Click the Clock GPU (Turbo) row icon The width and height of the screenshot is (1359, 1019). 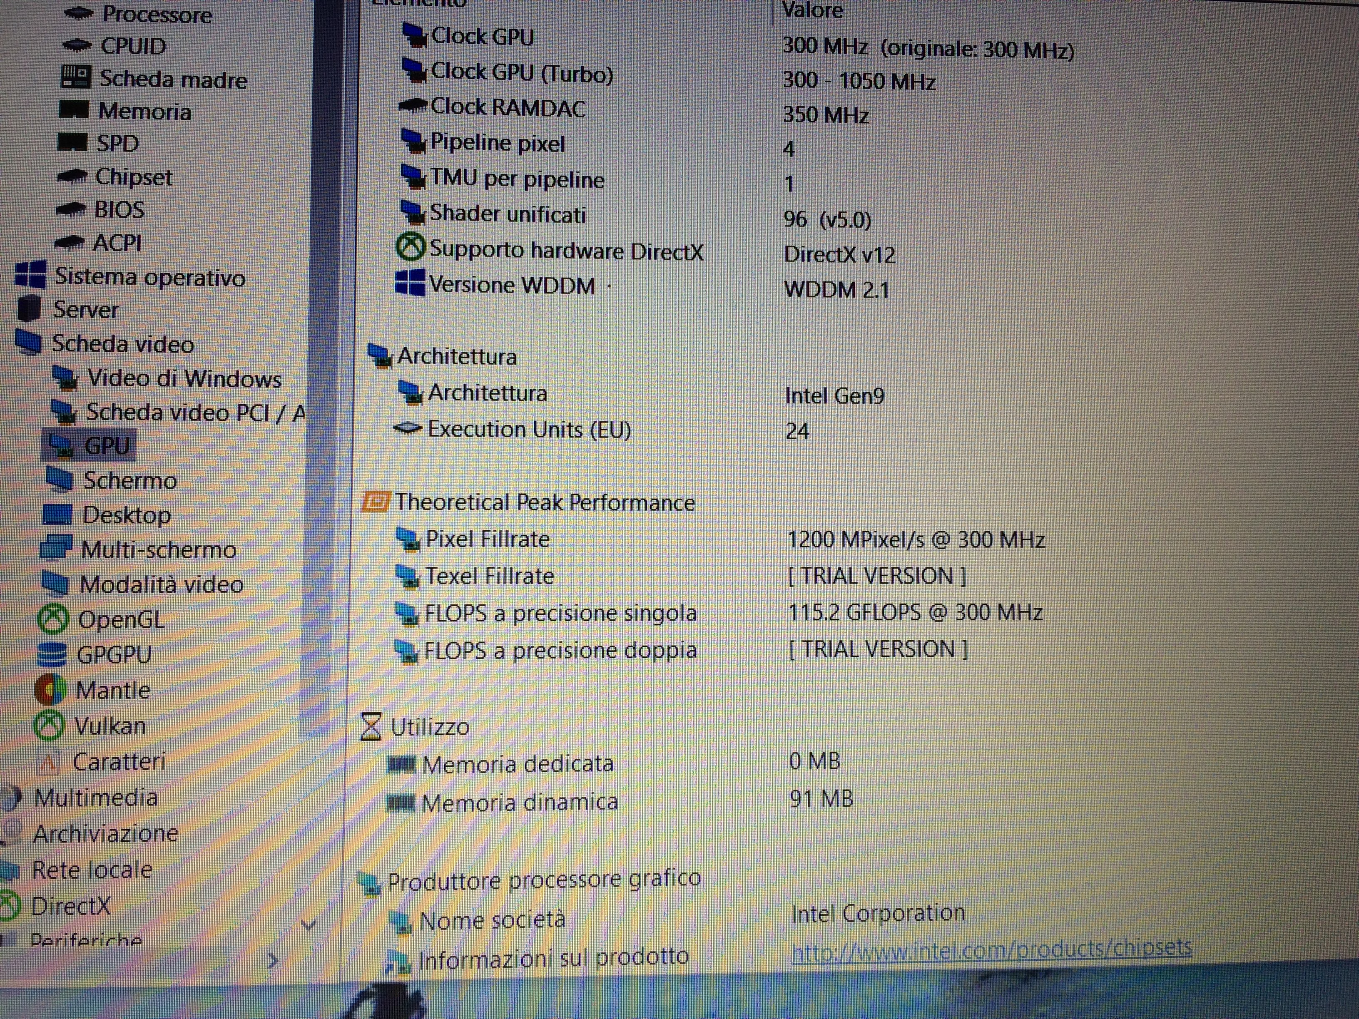click(415, 71)
